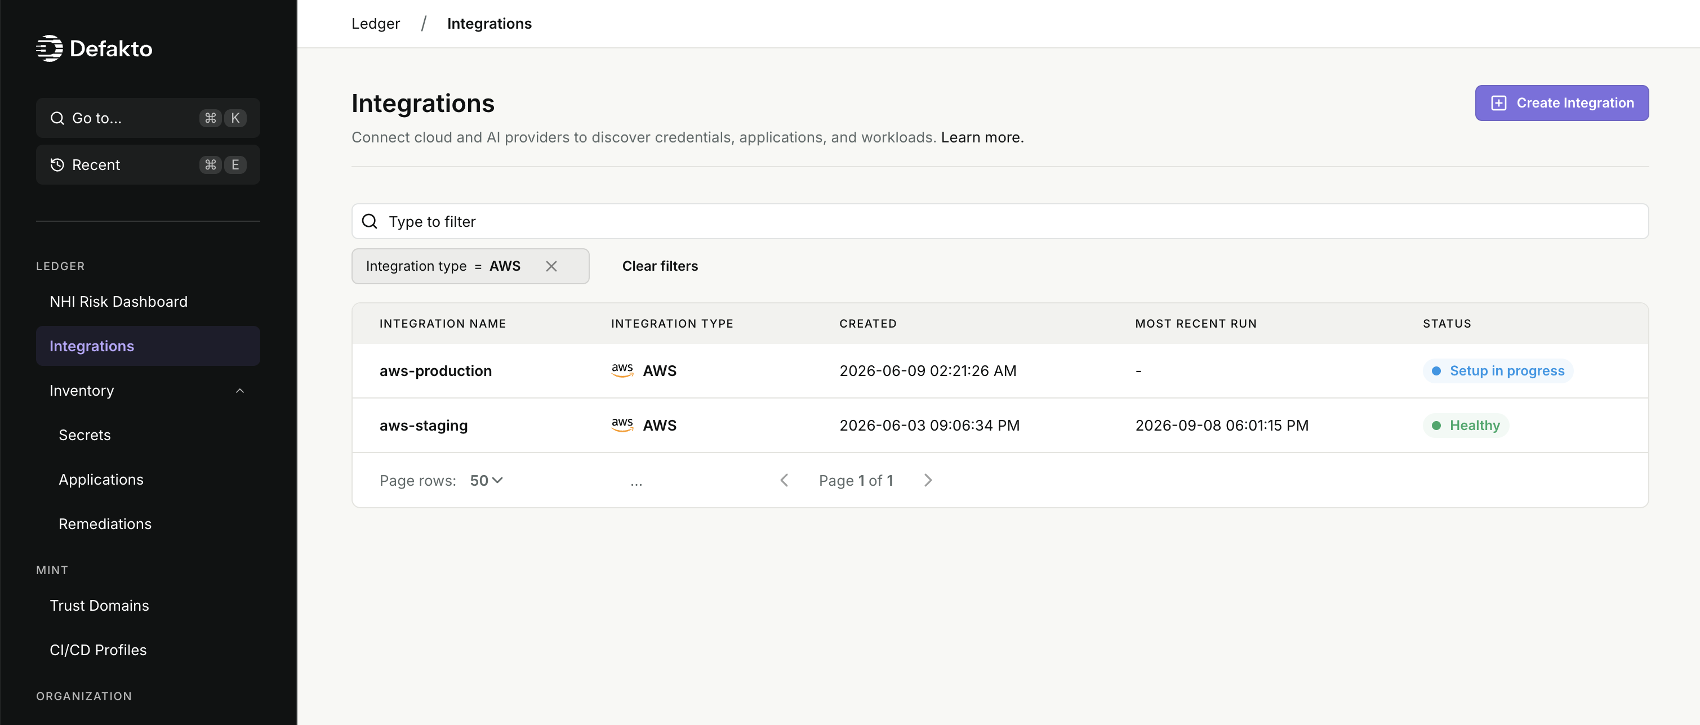The image size is (1700, 725).
Task: Open CI/CD Profiles in the sidebar
Action: 99,650
